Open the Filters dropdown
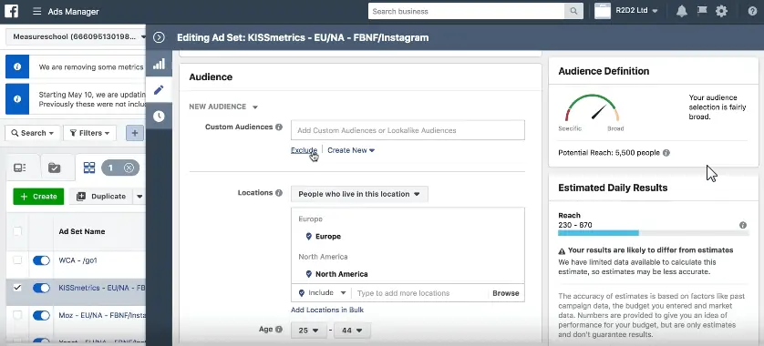The height and width of the screenshot is (346, 764). coord(89,133)
